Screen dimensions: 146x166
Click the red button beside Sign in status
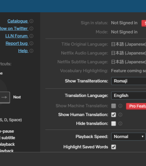[x=144, y=23]
